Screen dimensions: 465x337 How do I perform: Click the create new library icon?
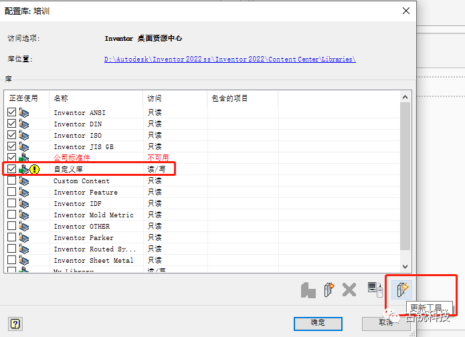click(x=329, y=290)
